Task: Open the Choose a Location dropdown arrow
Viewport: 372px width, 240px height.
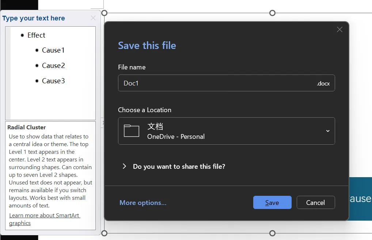Action: [328, 131]
